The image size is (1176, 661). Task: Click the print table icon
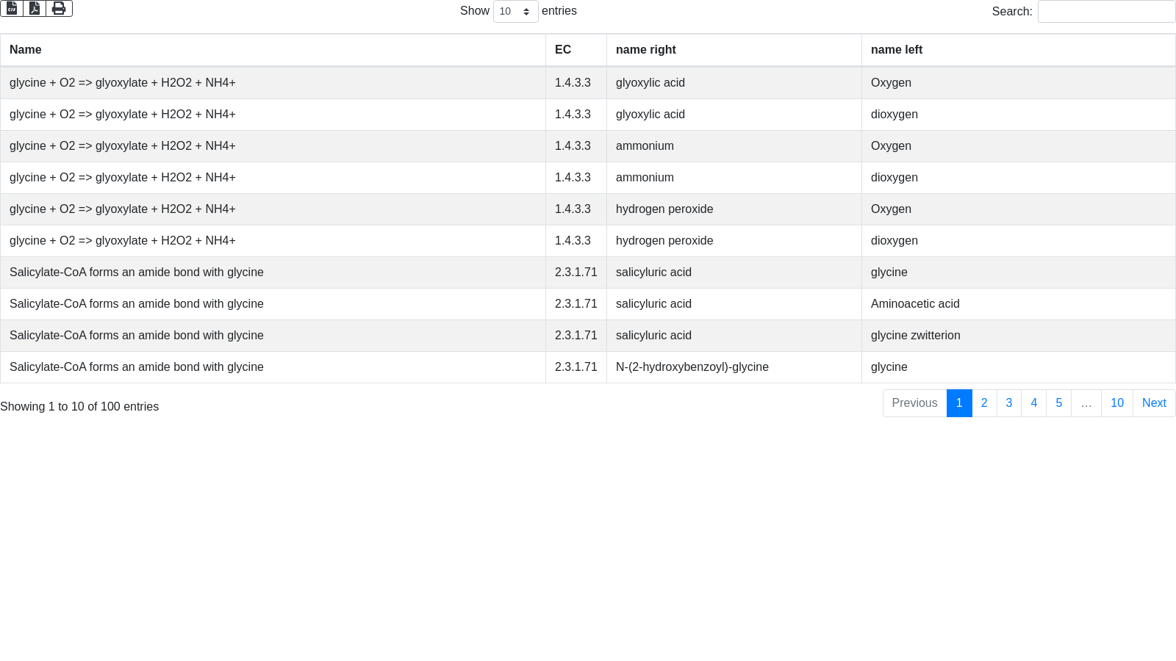pyautogui.click(x=59, y=8)
